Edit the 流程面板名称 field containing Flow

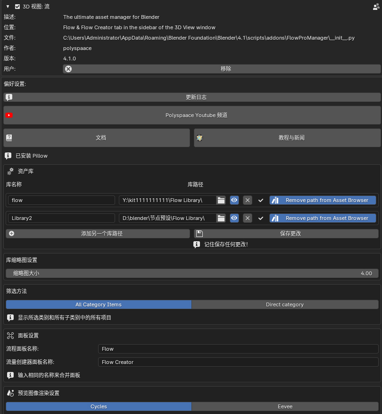(x=238, y=349)
